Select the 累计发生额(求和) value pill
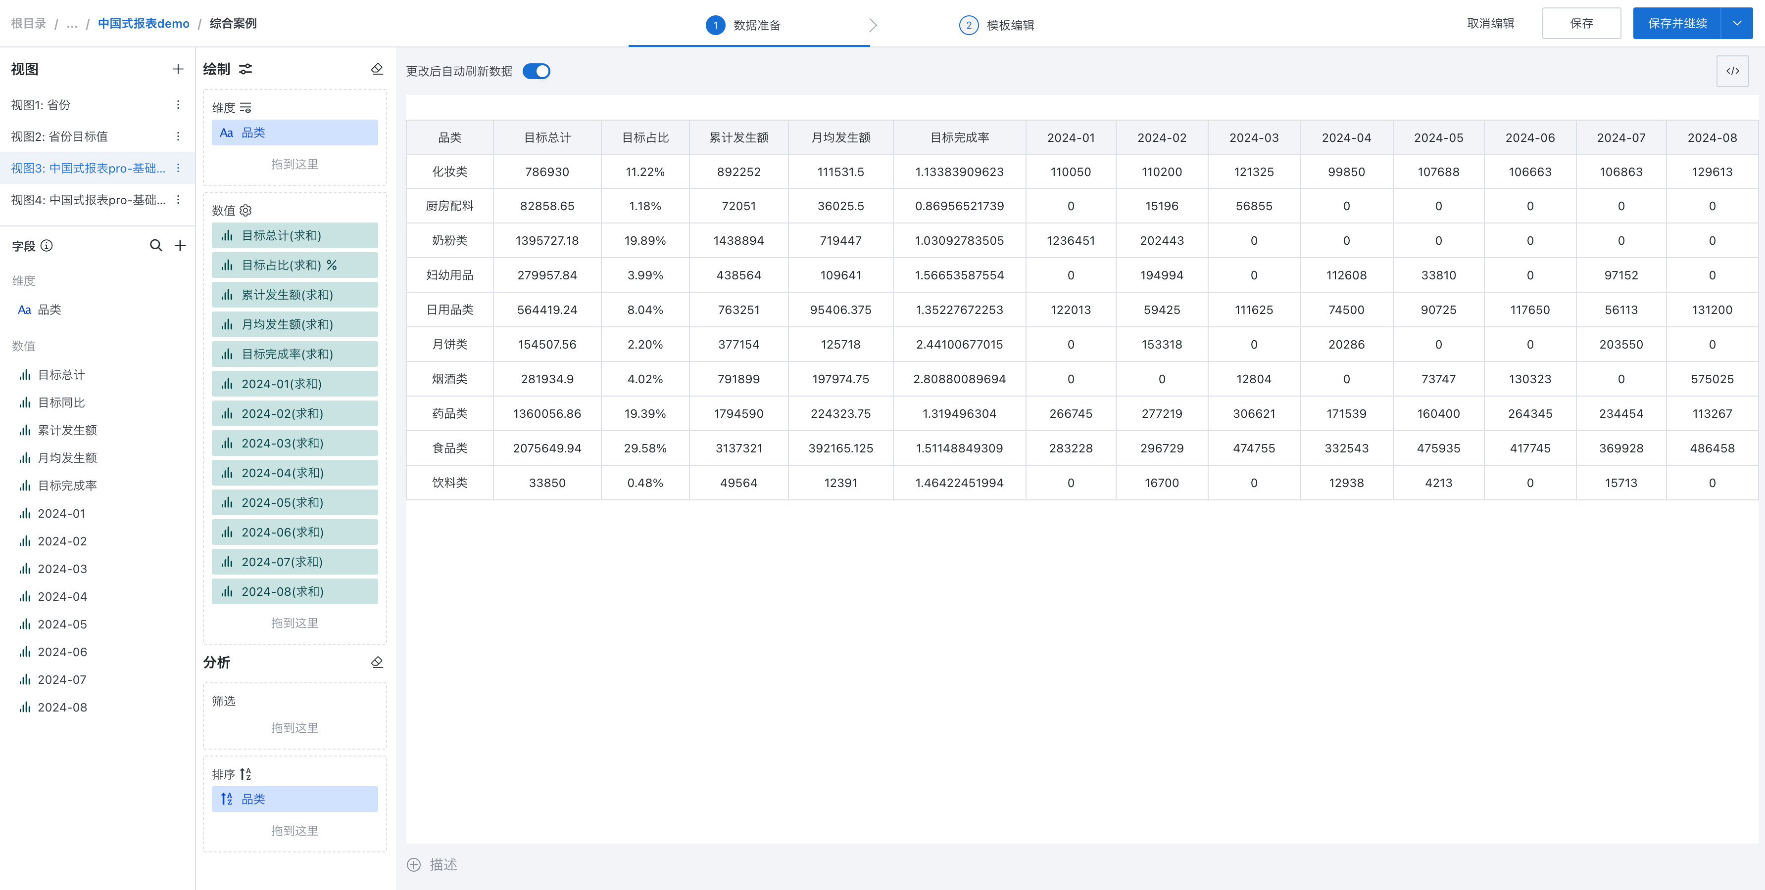The image size is (1765, 890). click(x=294, y=295)
